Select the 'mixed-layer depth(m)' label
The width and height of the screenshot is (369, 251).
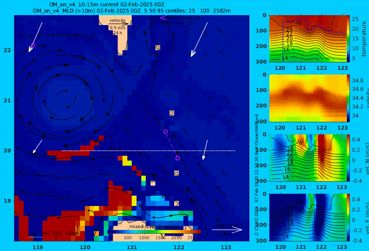coord(154,227)
